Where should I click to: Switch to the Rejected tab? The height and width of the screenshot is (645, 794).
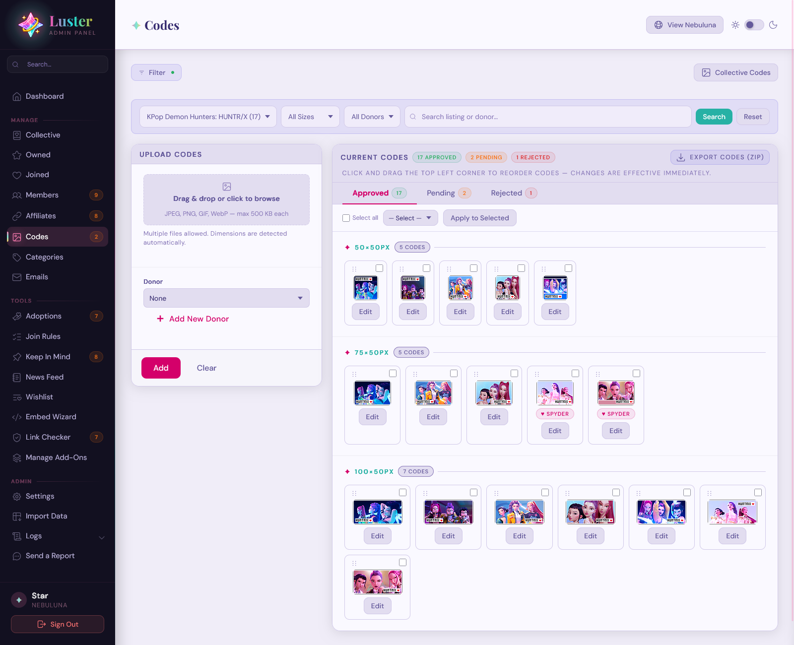(514, 193)
